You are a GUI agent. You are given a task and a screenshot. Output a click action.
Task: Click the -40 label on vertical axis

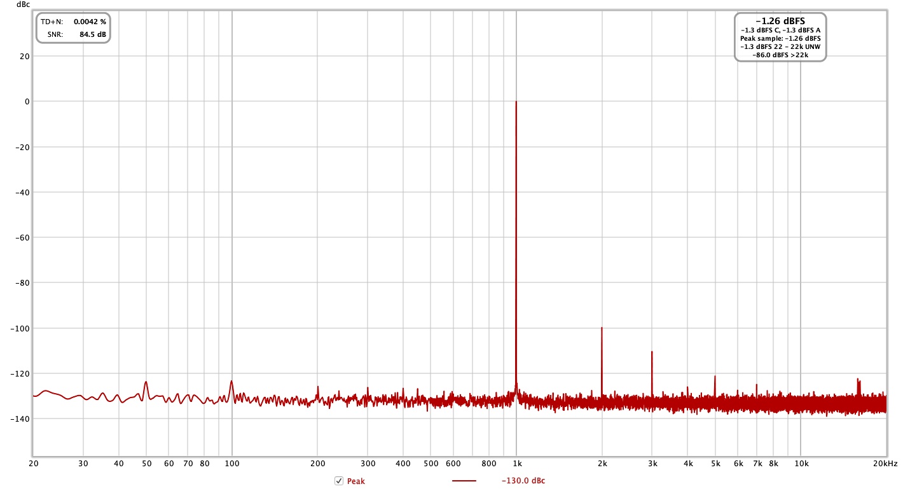tap(23, 192)
